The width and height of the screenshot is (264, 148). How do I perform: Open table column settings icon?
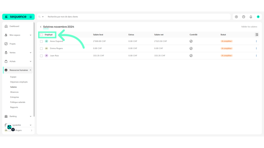(x=257, y=34)
